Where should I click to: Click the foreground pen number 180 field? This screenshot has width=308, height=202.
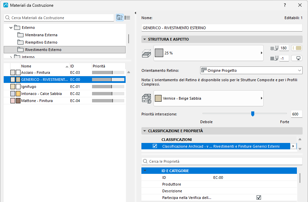(284, 48)
